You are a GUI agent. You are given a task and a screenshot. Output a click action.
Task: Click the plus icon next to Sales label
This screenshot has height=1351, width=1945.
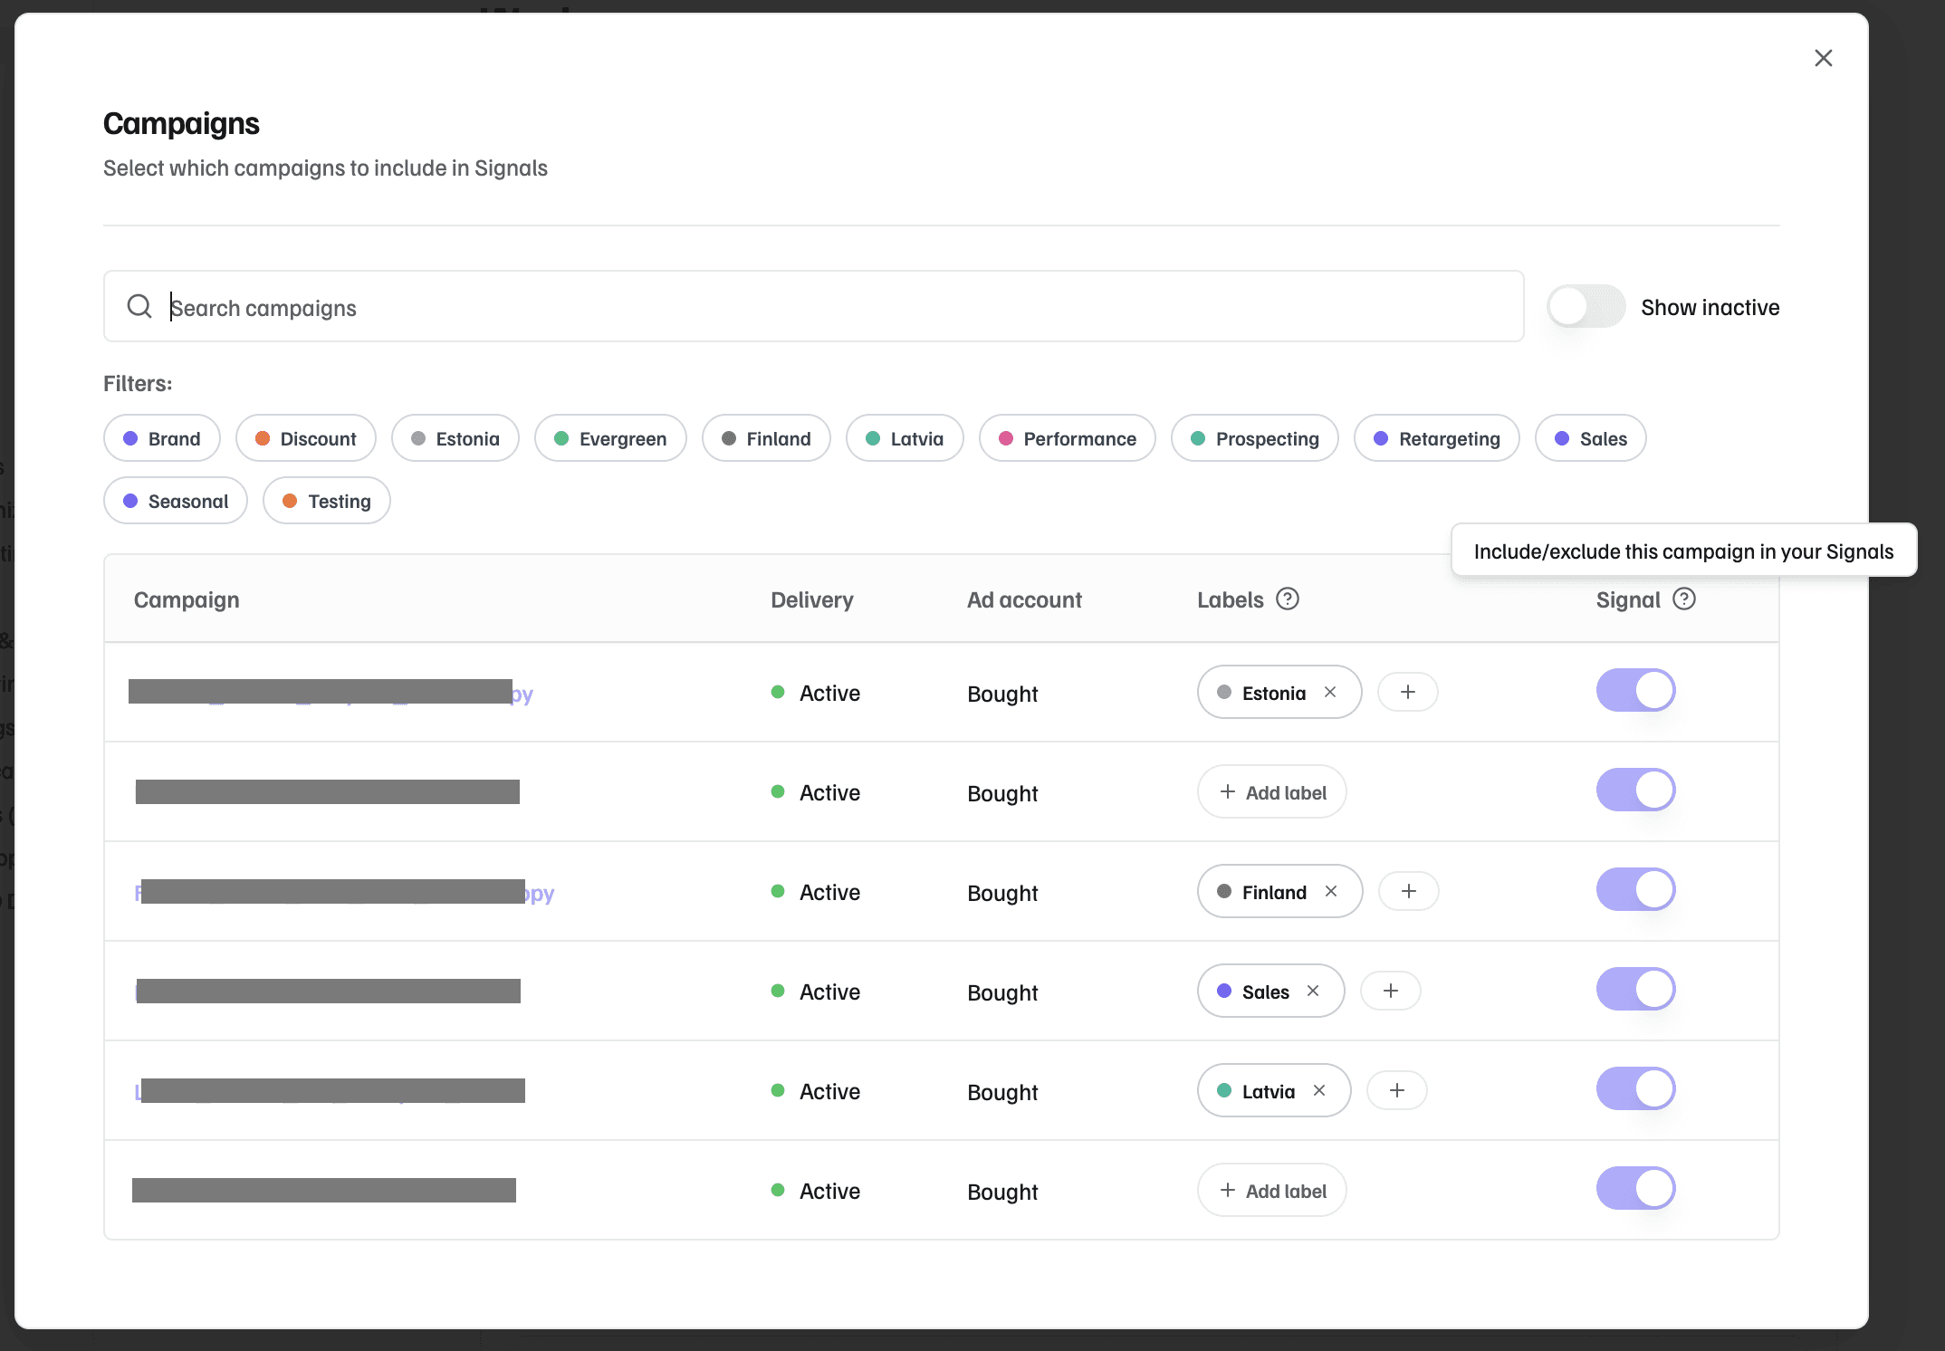click(x=1391, y=992)
